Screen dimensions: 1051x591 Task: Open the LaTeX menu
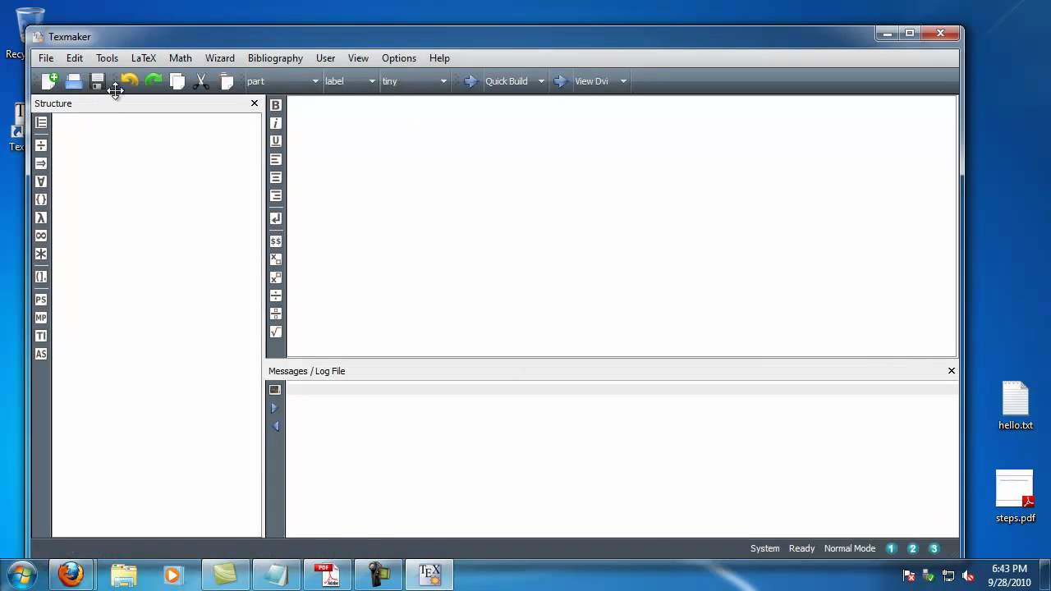click(144, 58)
